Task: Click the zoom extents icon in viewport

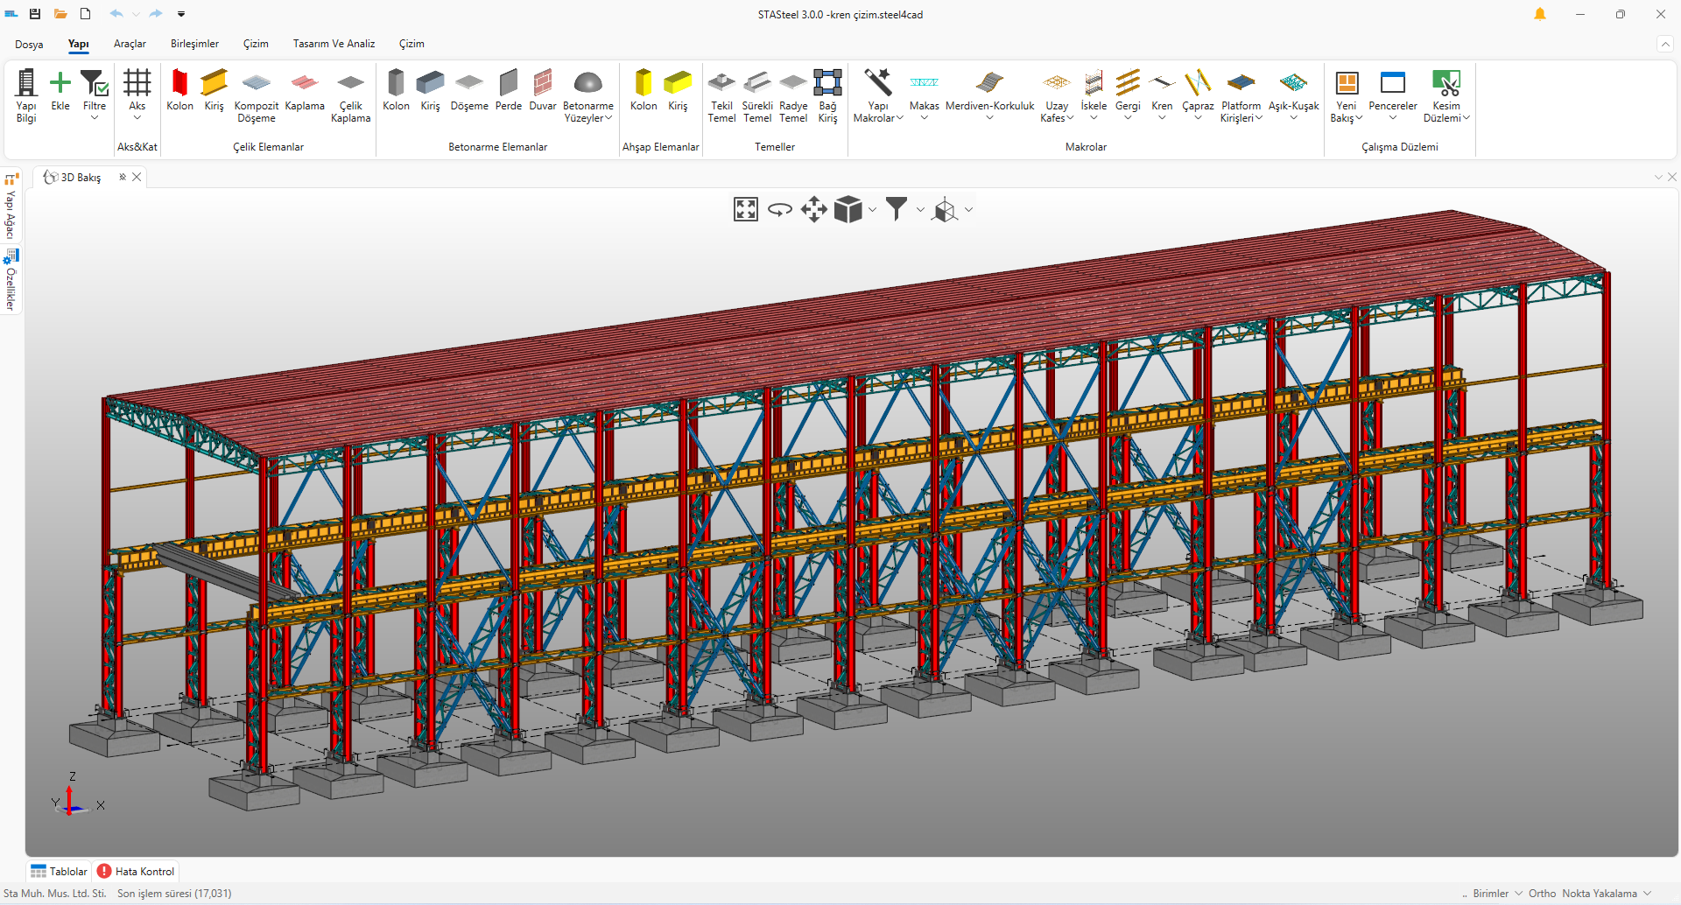Action: pos(745,209)
